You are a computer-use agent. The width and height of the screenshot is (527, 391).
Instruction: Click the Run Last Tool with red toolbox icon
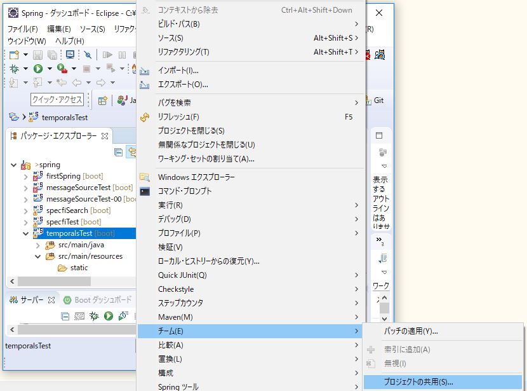click(x=62, y=69)
